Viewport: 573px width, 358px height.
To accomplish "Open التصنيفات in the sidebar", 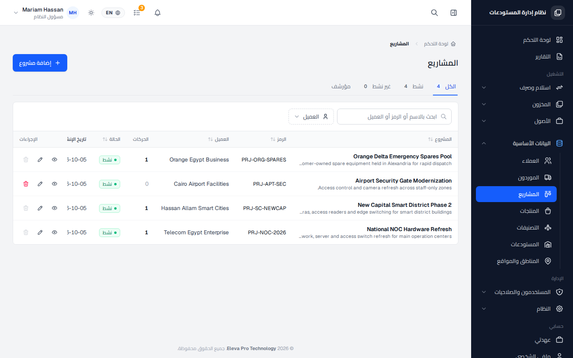I will pyautogui.click(x=516, y=228).
